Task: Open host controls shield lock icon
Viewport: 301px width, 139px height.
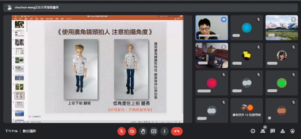Action: coord(292,131)
